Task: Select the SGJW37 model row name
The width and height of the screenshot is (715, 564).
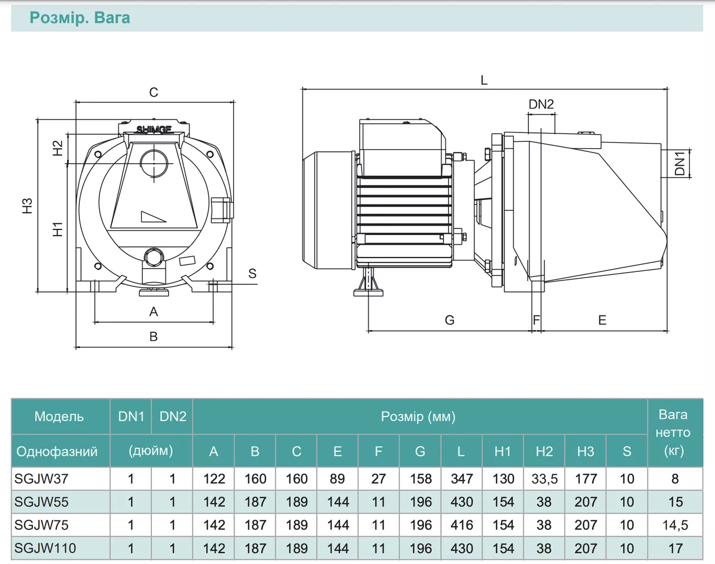Action: pyautogui.click(x=41, y=479)
